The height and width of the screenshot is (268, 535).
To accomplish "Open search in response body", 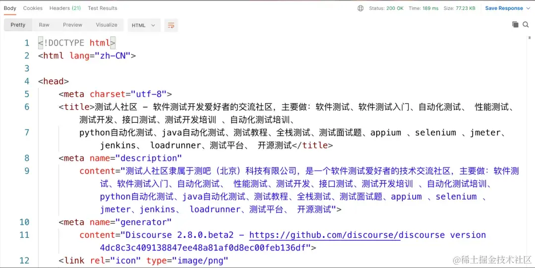I will (526, 24).
